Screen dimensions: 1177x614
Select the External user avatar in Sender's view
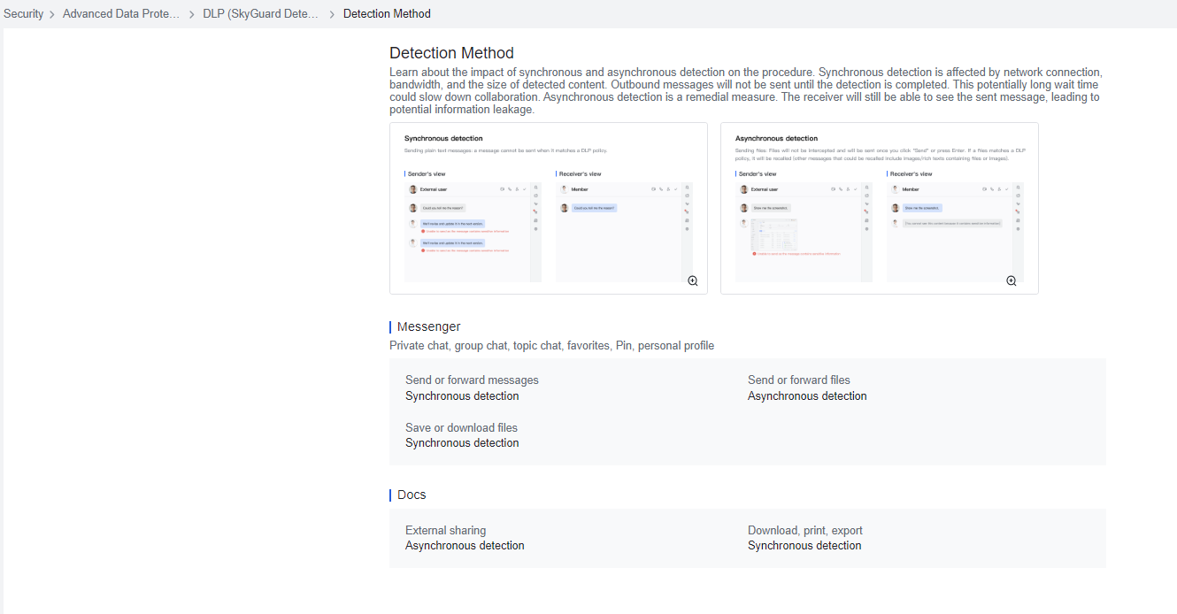click(413, 189)
